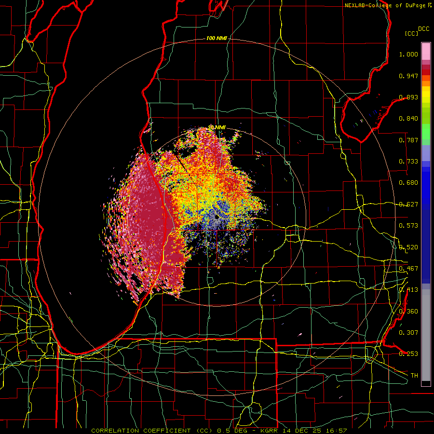Click the TH threshold label on scale
This screenshot has height=434, width=434.
[x=414, y=376]
